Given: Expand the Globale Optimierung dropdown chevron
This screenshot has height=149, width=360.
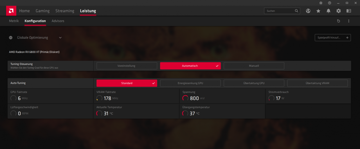Looking at the screenshot, I should coord(60,38).
